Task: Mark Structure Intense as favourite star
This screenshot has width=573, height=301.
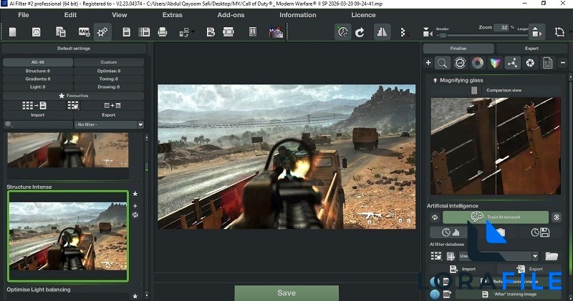Action: pos(135,194)
